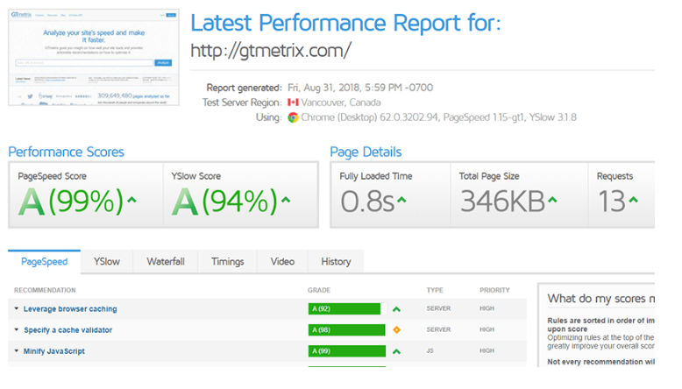The image size is (682, 389).
Task: Click the arrow next to Fully Loaded Time
Action: pyautogui.click(x=401, y=200)
